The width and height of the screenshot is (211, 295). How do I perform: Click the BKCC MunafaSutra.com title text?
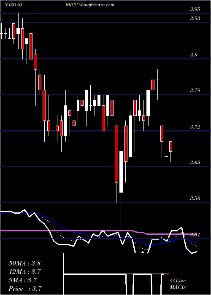90,5
